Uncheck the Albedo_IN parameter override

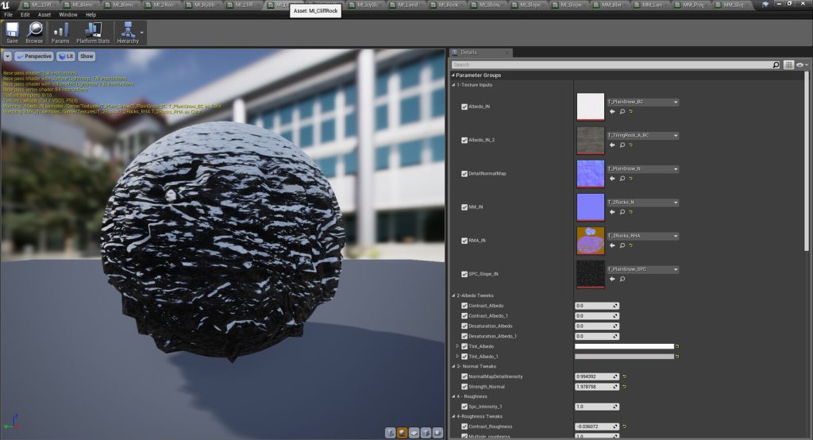click(464, 106)
